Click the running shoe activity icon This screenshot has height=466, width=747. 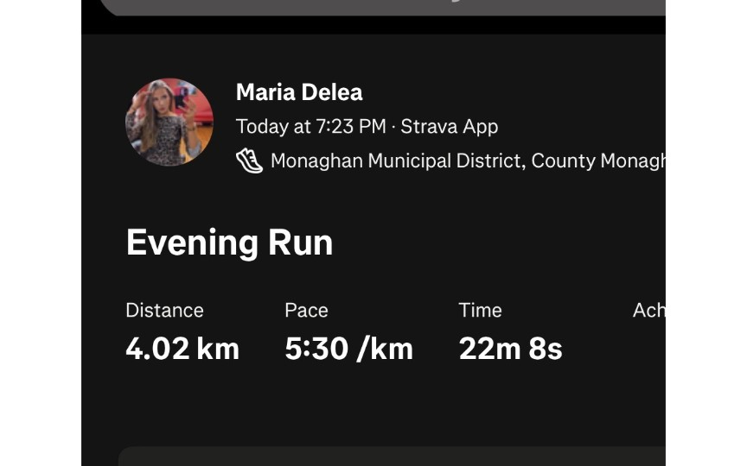249,161
